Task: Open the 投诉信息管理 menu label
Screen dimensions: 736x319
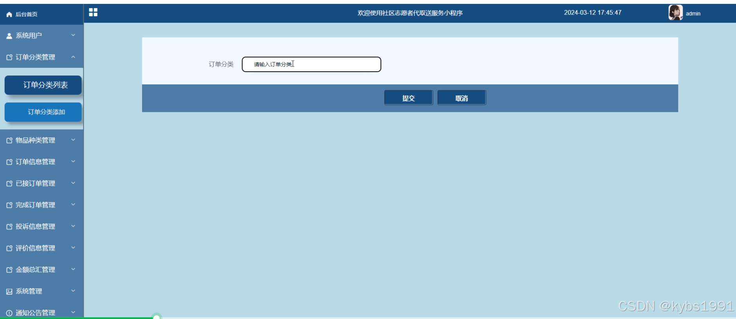Action: tap(35, 226)
